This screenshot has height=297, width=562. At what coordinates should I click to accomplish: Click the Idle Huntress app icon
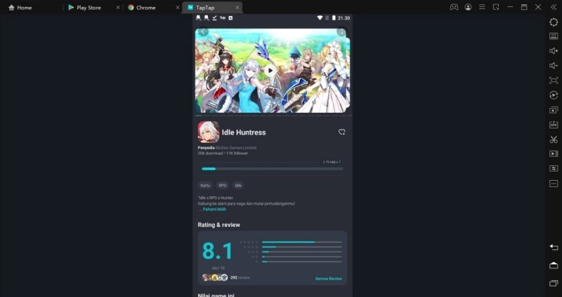[x=209, y=132]
